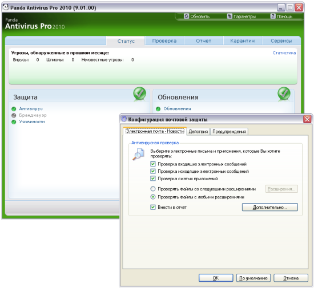314x288 pixels.
Task: Click gray status dot beside Брандмауэр
Action: [x=14, y=115]
